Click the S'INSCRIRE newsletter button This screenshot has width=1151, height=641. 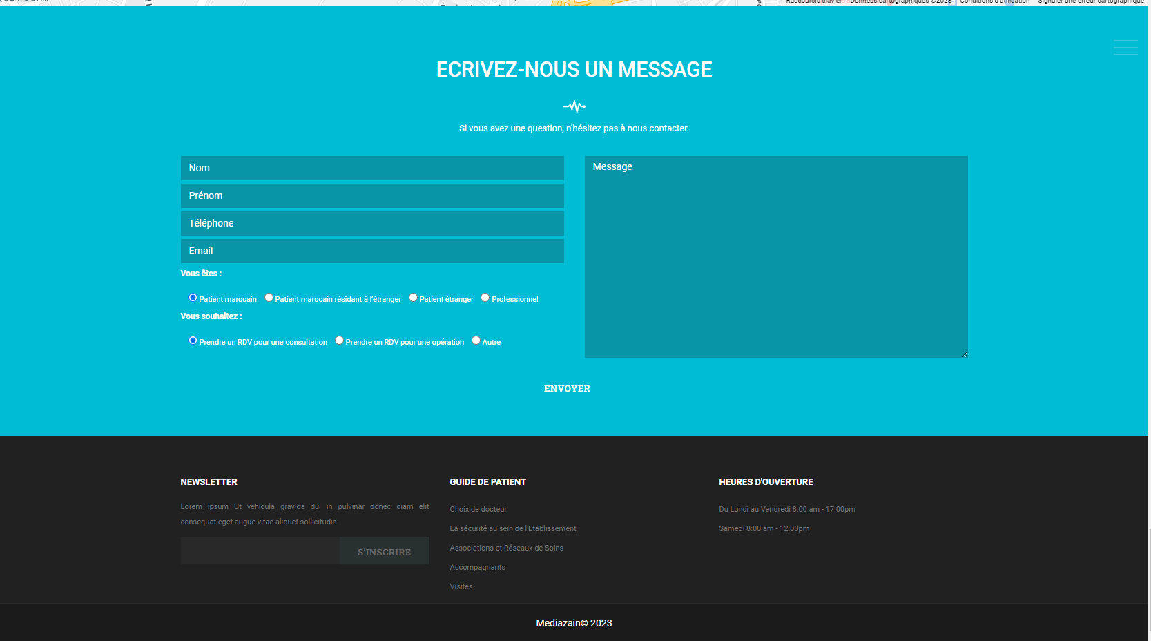384,552
